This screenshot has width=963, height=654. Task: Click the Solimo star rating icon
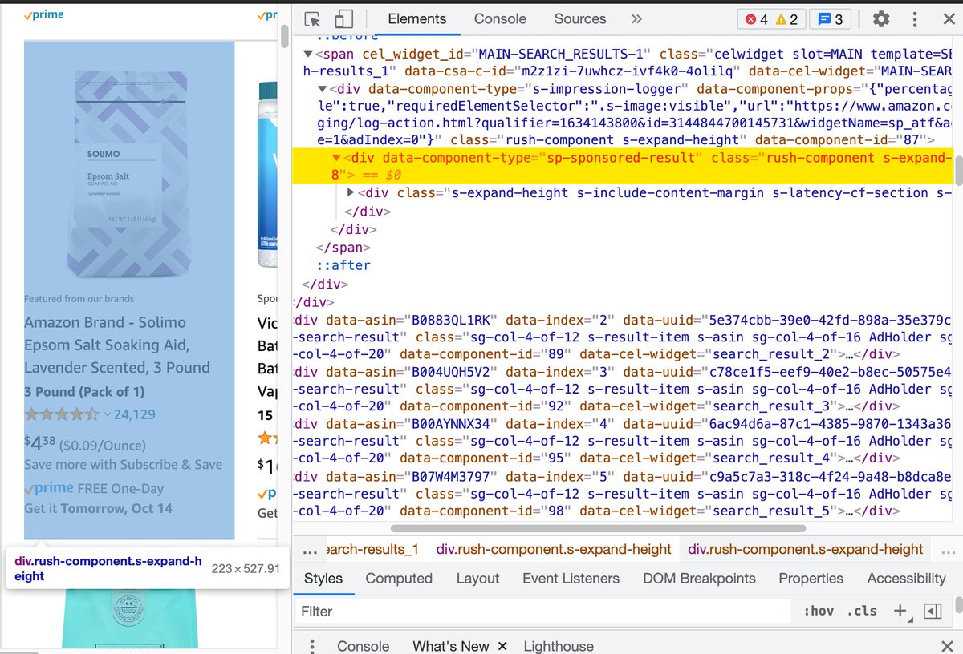[62, 414]
